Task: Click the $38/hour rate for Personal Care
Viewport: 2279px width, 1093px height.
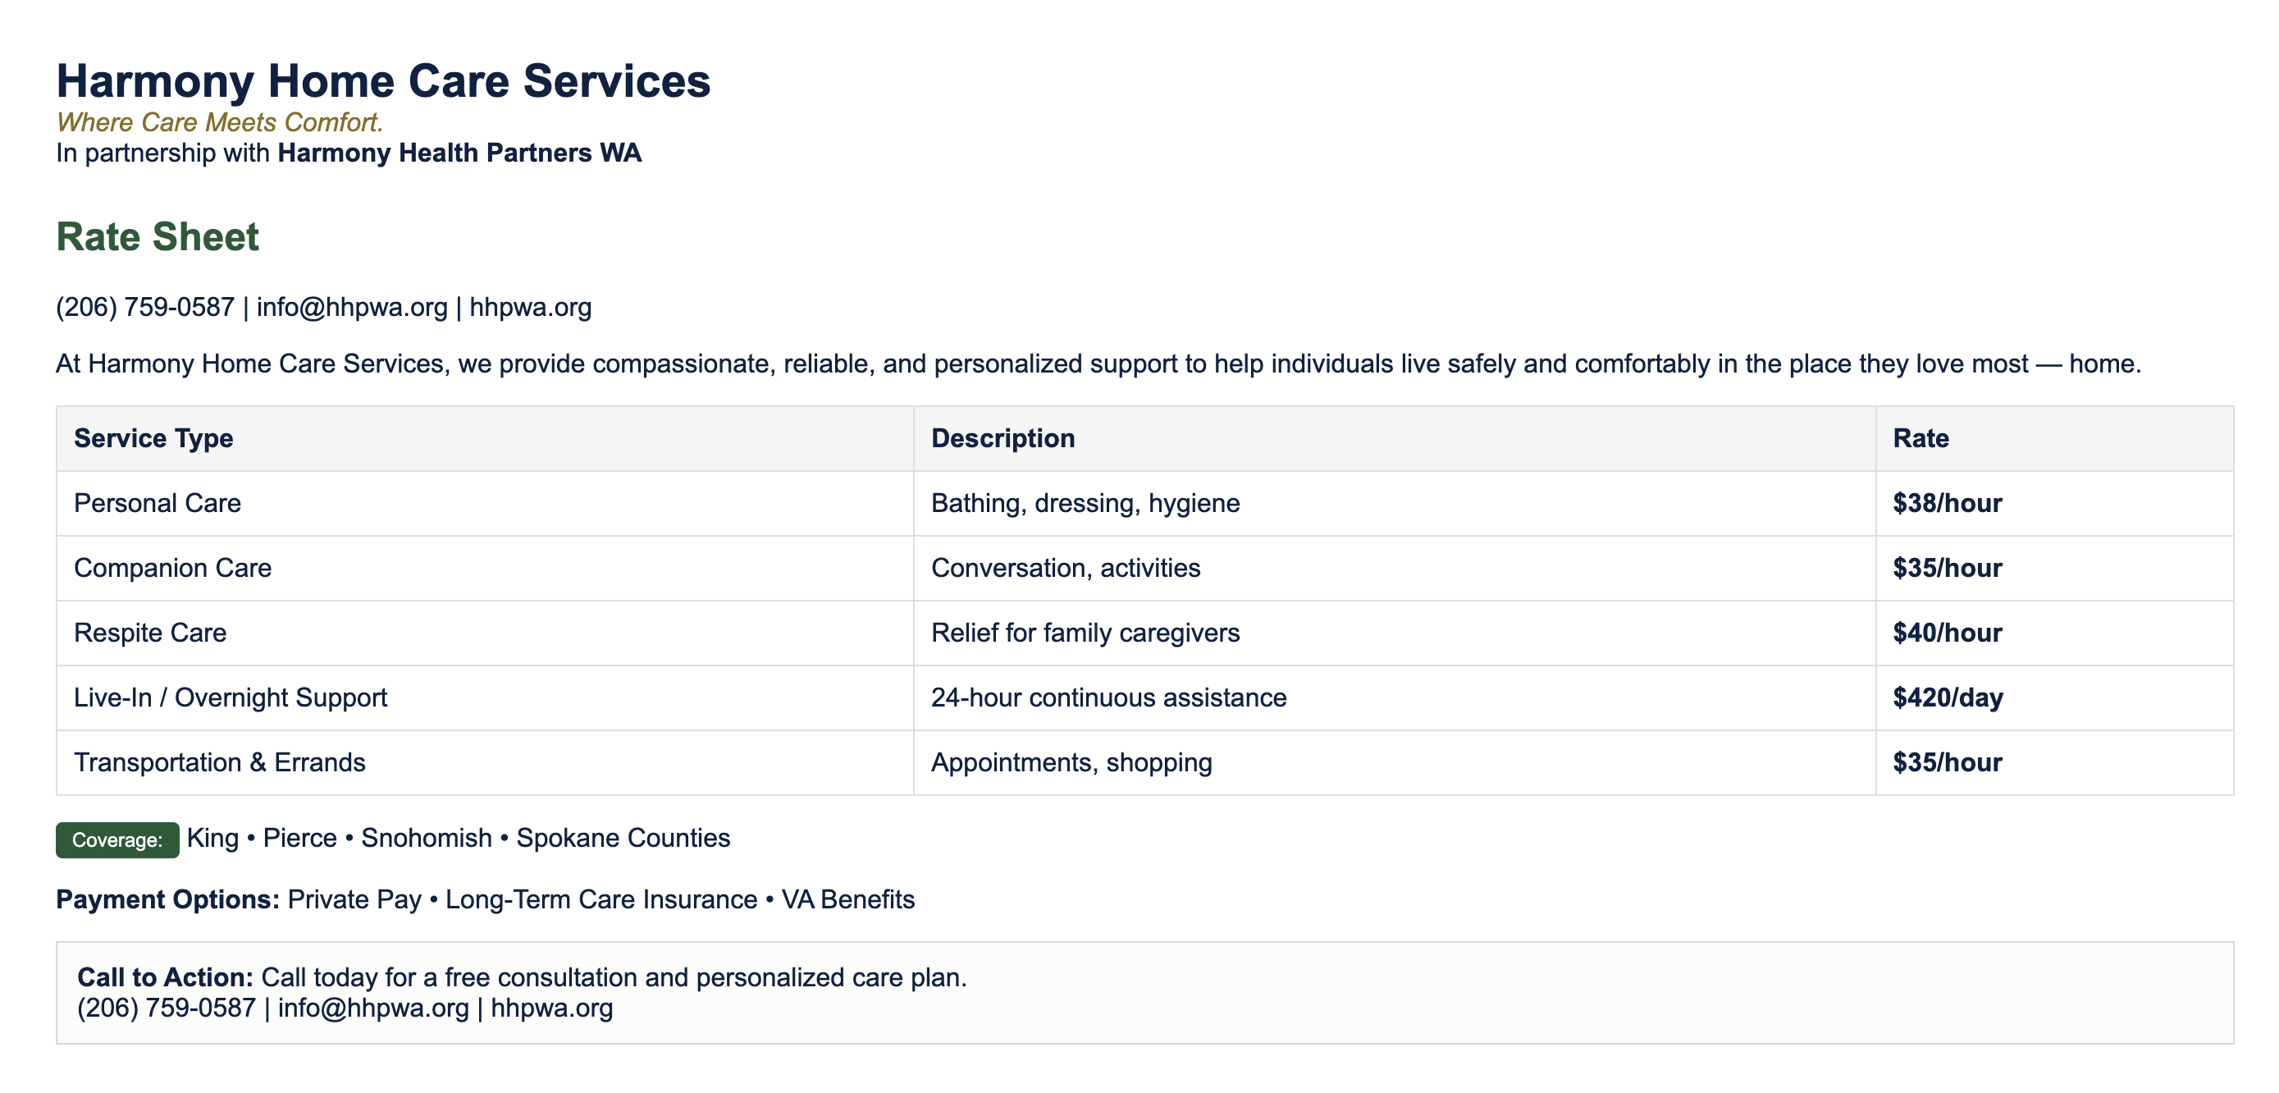Action: pyautogui.click(x=1947, y=503)
